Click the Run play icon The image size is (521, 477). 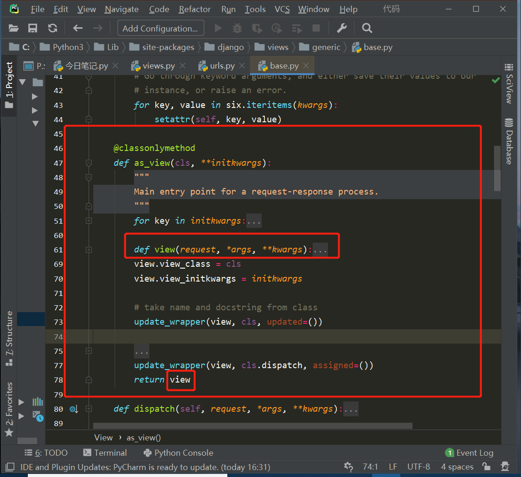[218, 28]
